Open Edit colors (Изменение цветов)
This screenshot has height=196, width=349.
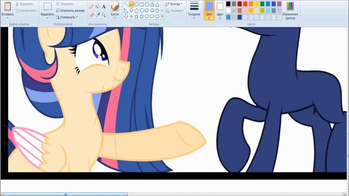point(290,10)
